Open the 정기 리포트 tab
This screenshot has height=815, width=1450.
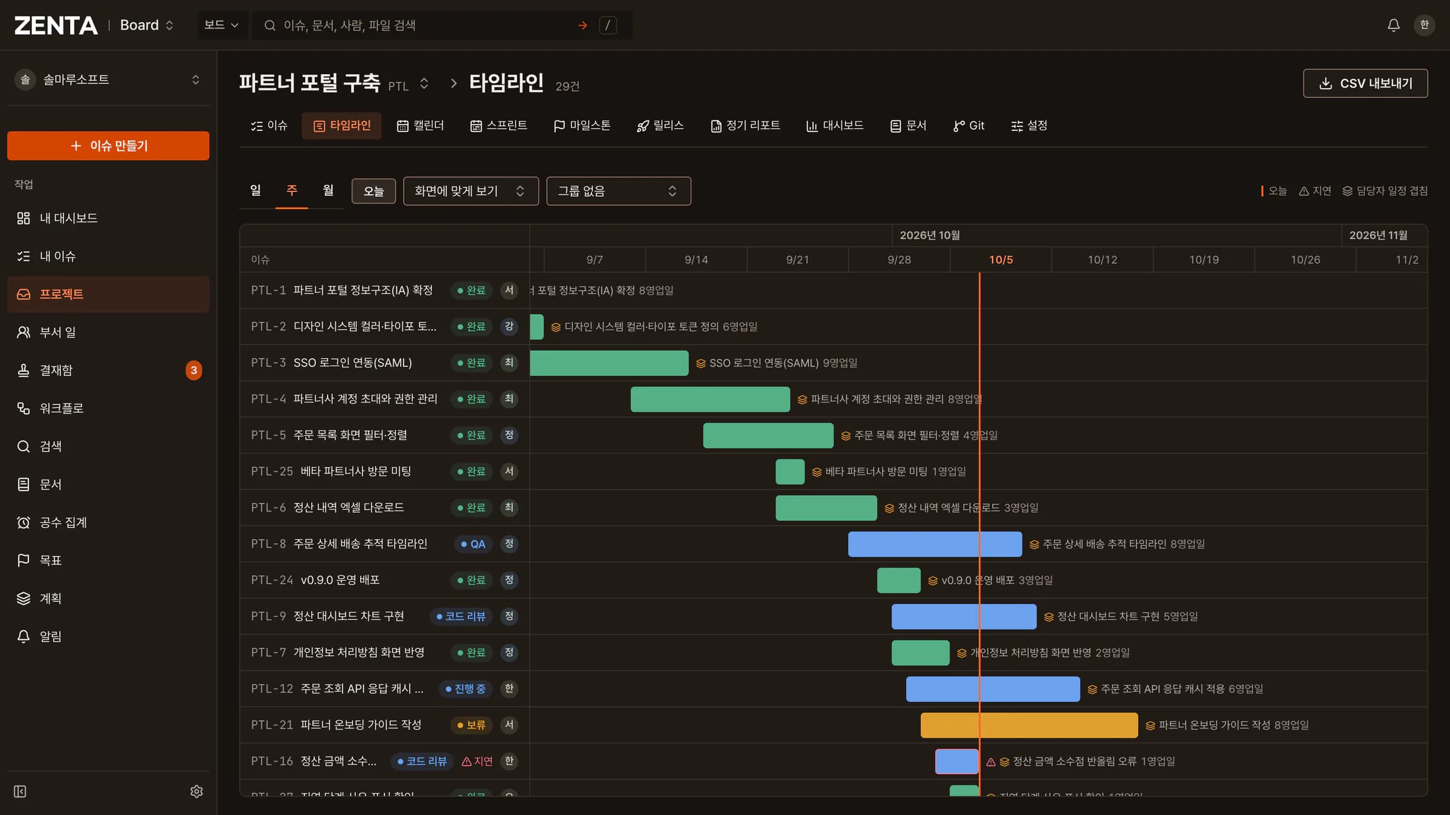pyautogui.click(x=746, y=126)
